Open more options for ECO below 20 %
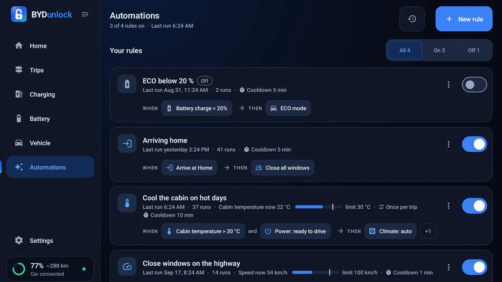The image size is (502, 282). [x=448, y=84]
